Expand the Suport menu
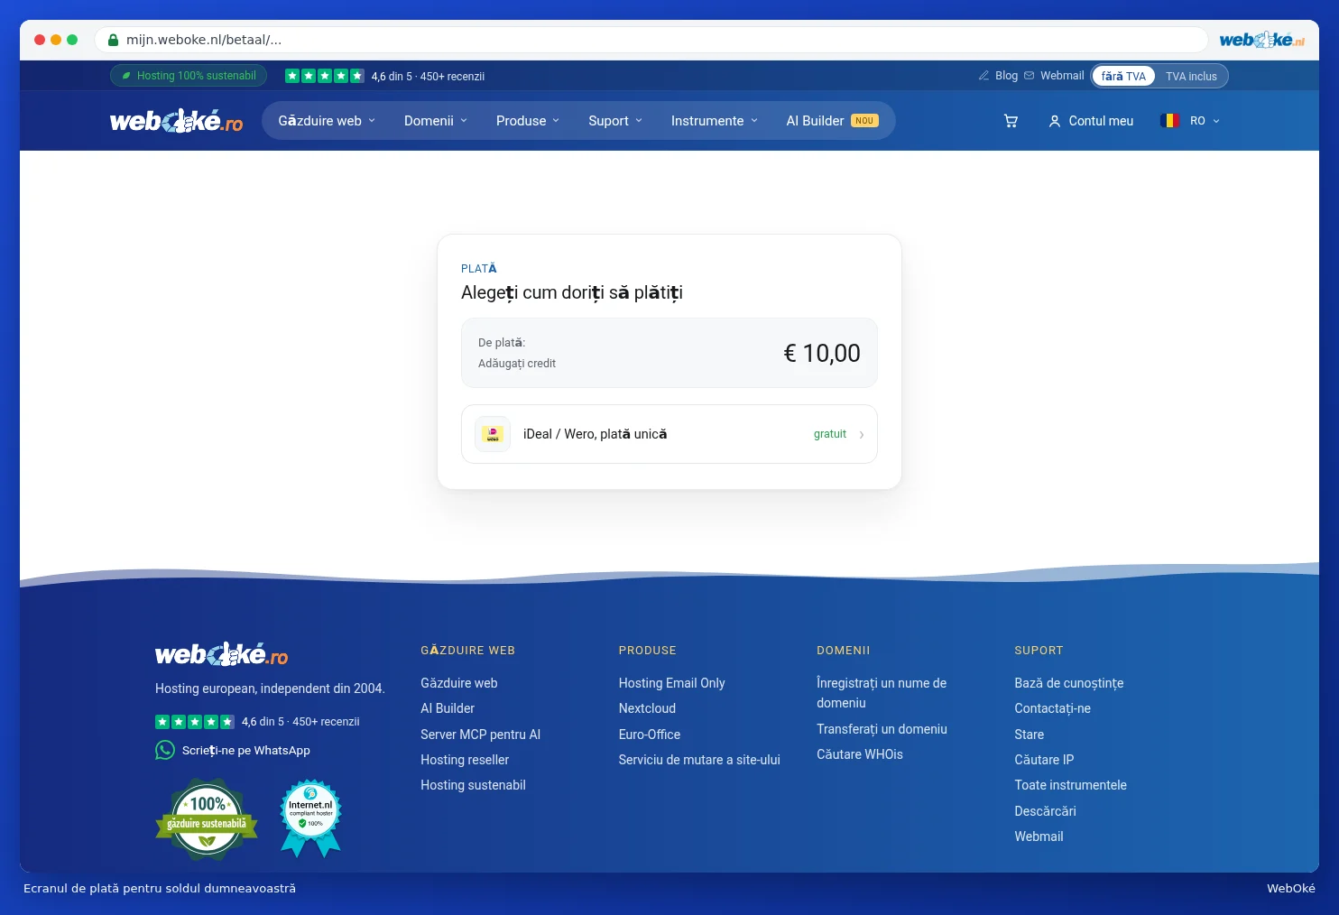 (615, 121)
